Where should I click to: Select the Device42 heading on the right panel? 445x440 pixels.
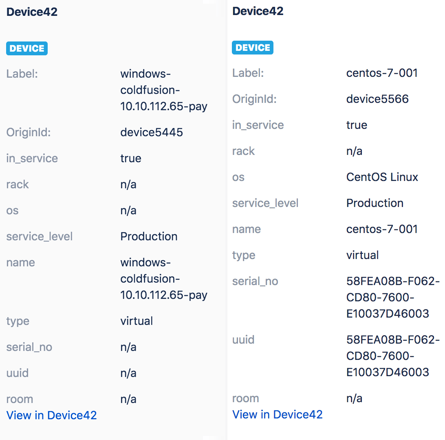258,11
